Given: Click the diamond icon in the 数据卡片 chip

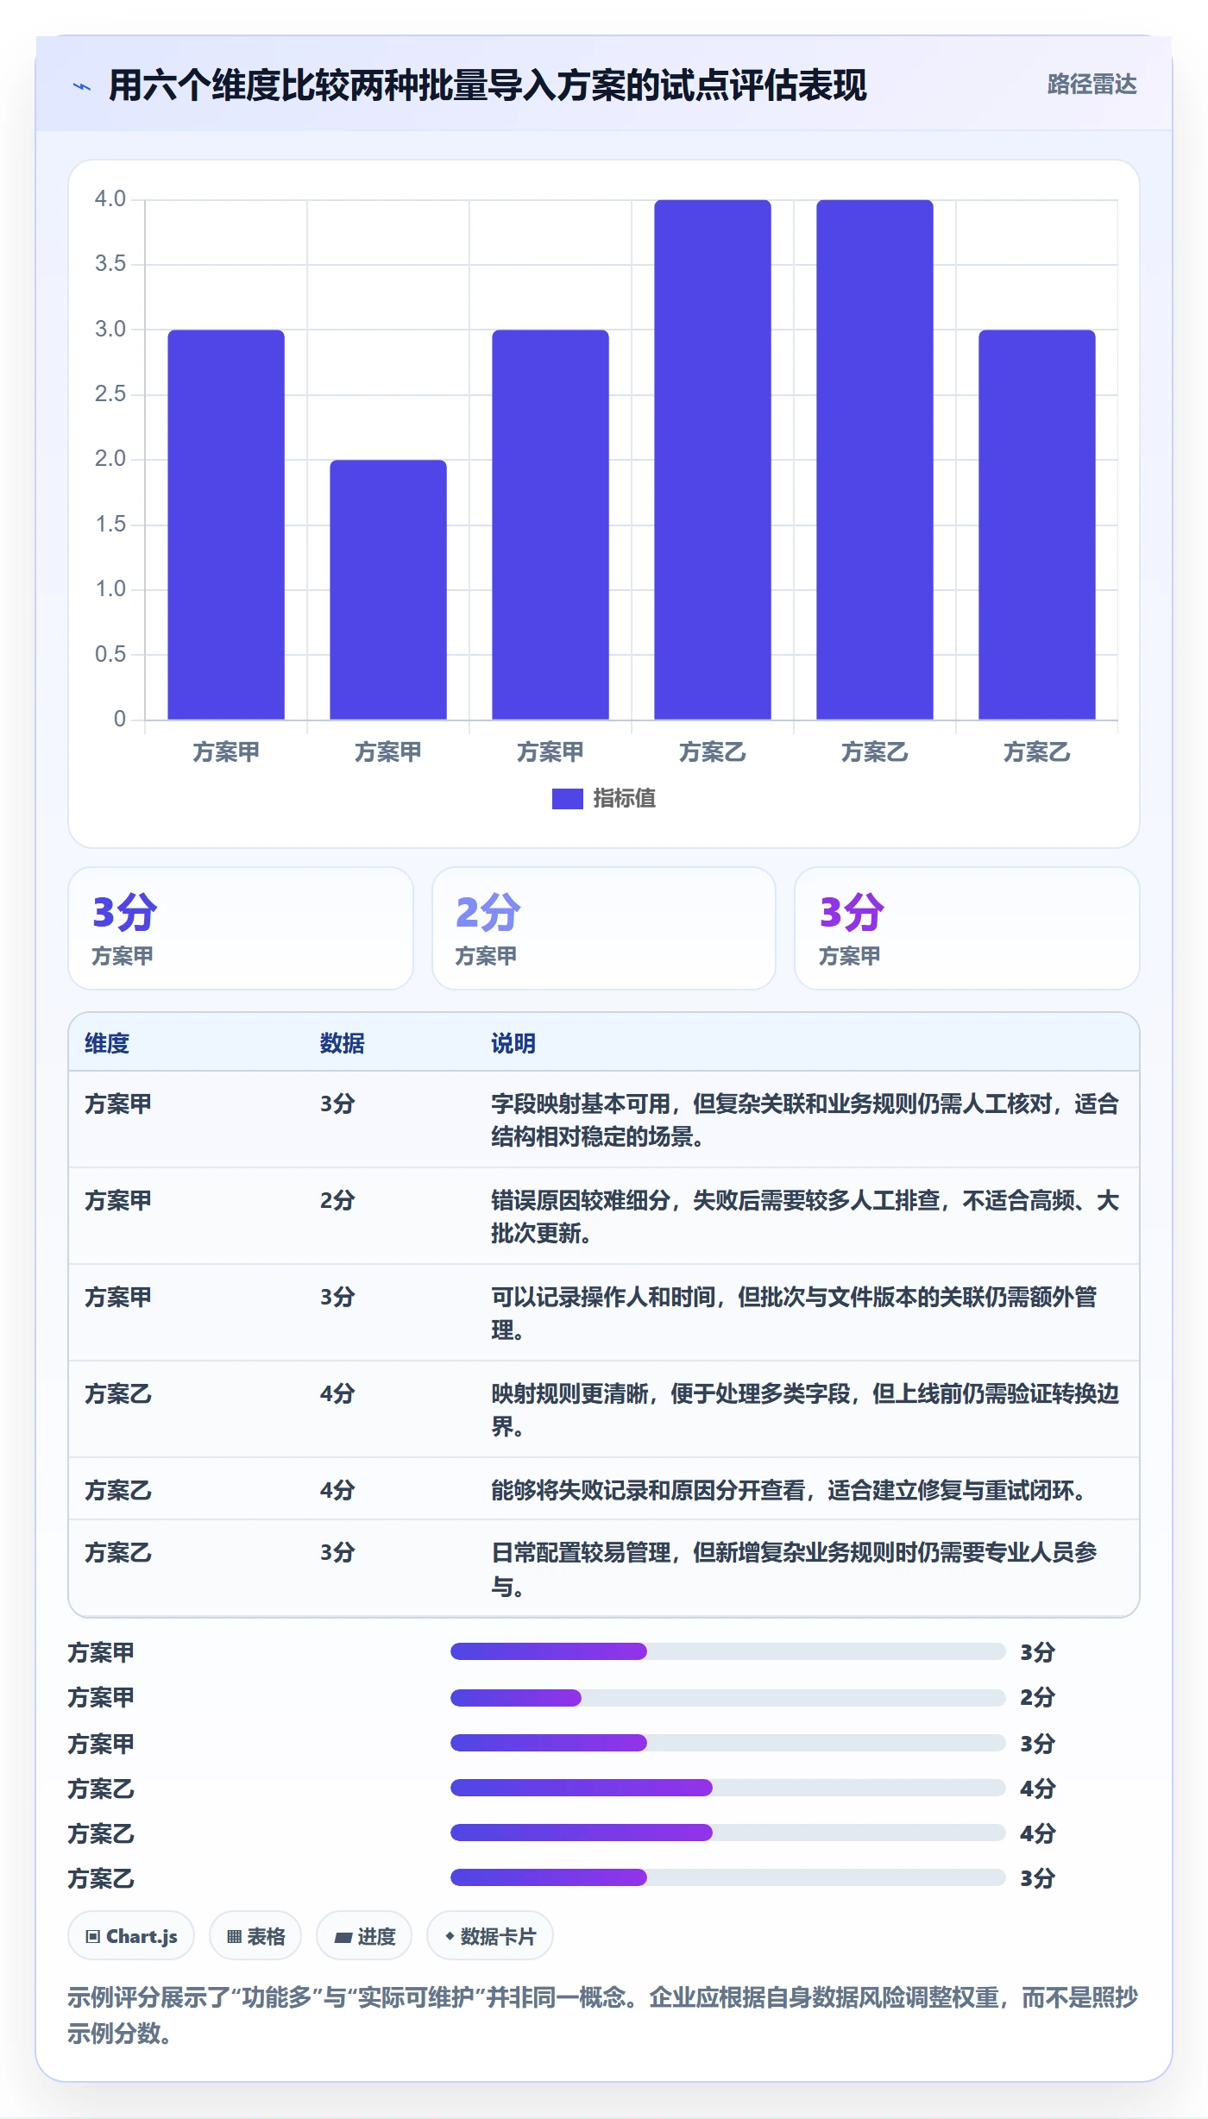Looking at the screenshot, I should click(450, 1936).
